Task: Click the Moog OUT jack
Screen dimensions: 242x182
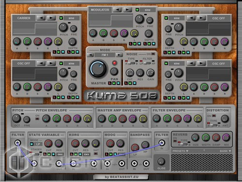Action: [121, 164]
